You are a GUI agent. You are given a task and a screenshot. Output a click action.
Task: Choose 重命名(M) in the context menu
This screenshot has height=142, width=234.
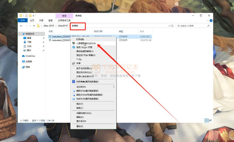coord(93,121)
